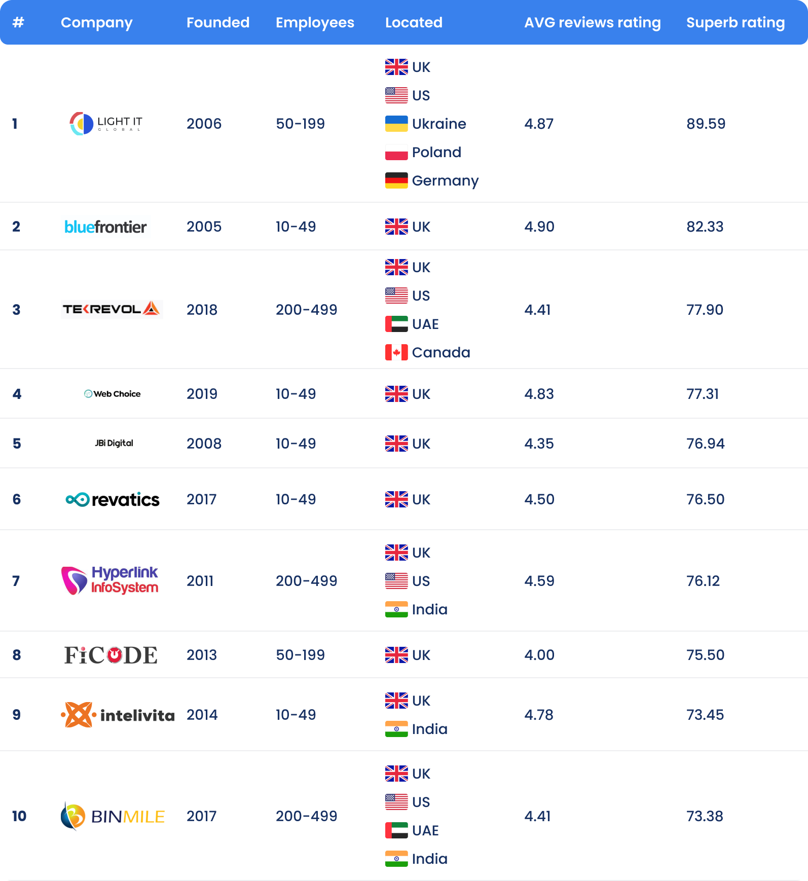This screenshot has width=808, height=881.
Task: Select the revatics logo
Action: (113, 499)
